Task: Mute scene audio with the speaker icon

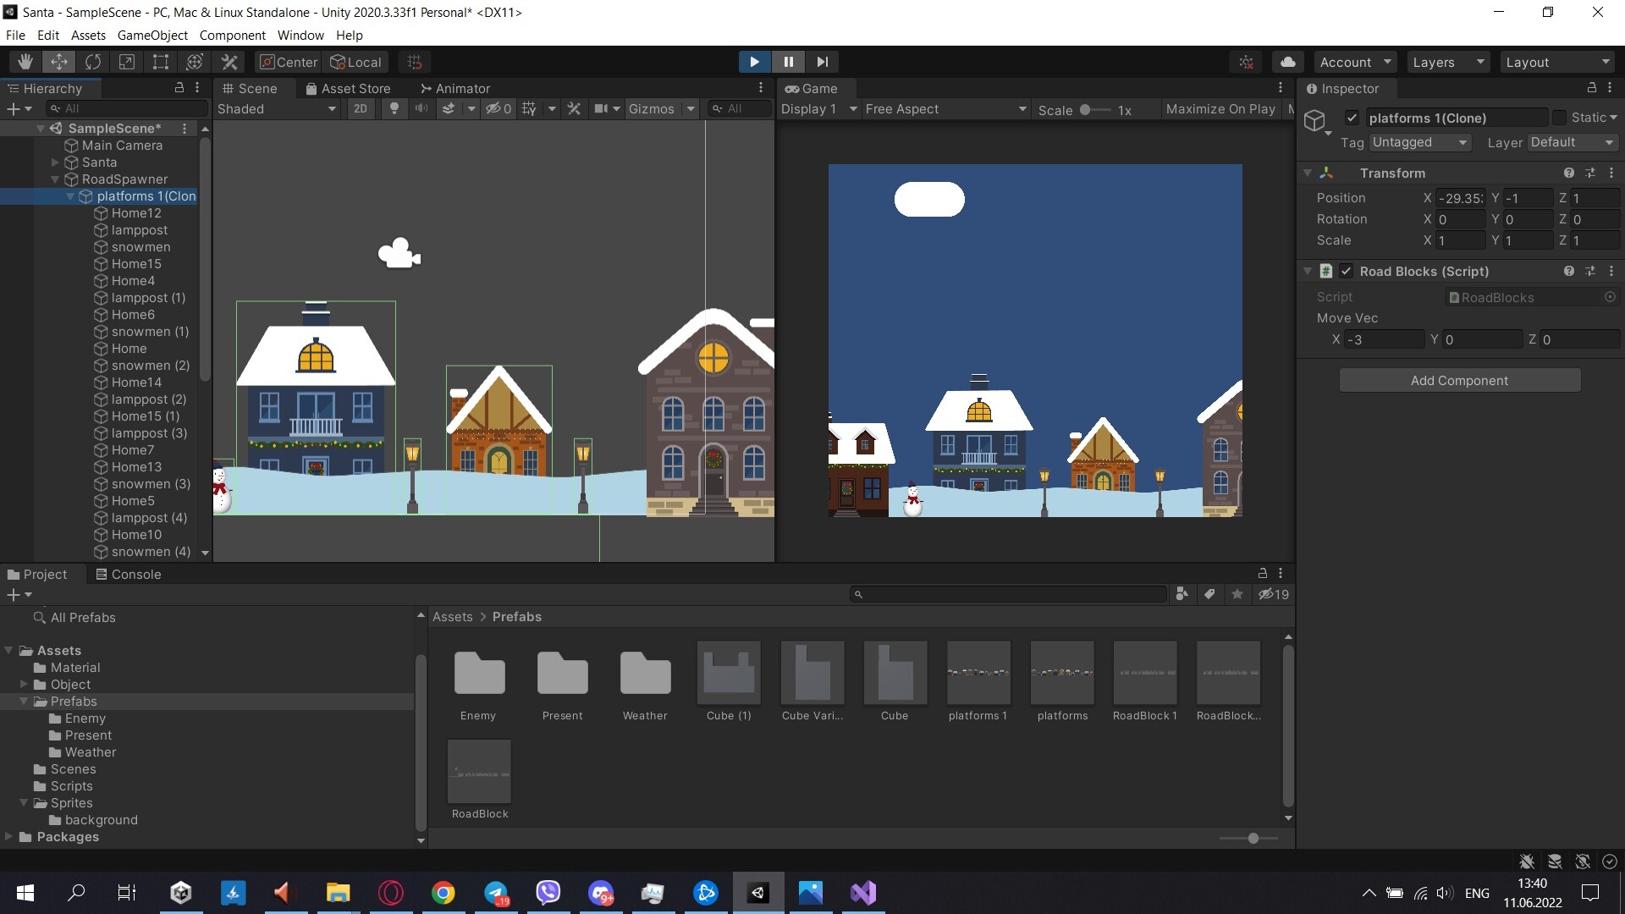Action: tap(421, 108)
